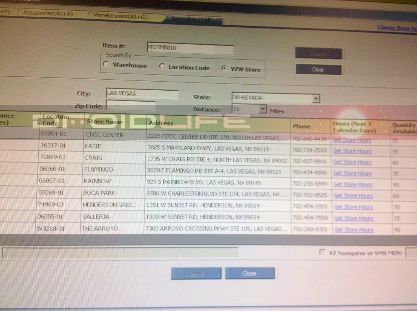The height and width of the screenshot is (311, 417).
Task: Get Store Hours for Civic Center
Action: (x=352, y=140)
